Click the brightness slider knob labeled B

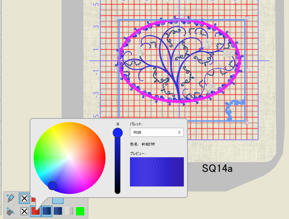[x=117, y=133]
